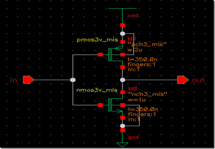Click the M1 instance name label
Screen dimensions: 215x149
[132, 39]
